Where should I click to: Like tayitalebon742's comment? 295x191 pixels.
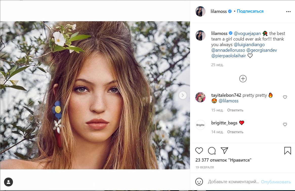click(x=285, y=97)
